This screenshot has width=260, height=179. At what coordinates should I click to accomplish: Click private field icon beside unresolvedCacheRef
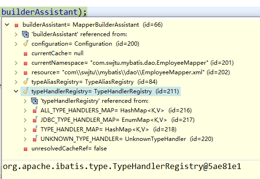point(26,149)
